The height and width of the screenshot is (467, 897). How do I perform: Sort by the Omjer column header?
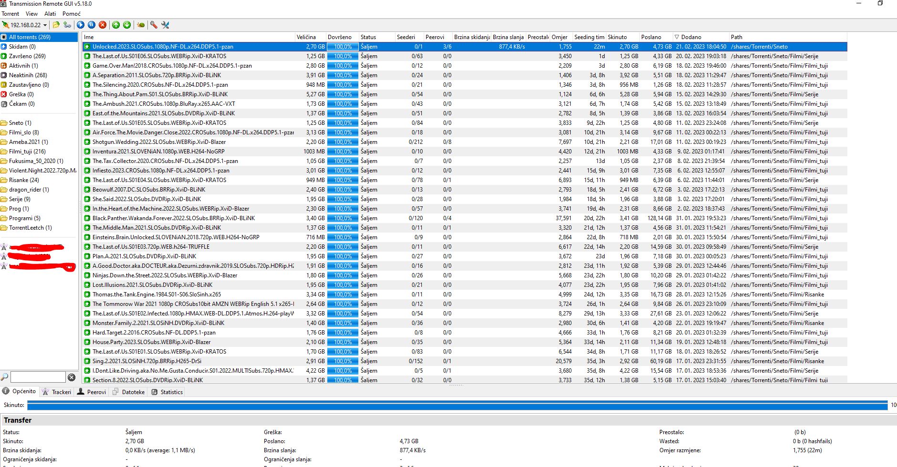coord(561,37)
